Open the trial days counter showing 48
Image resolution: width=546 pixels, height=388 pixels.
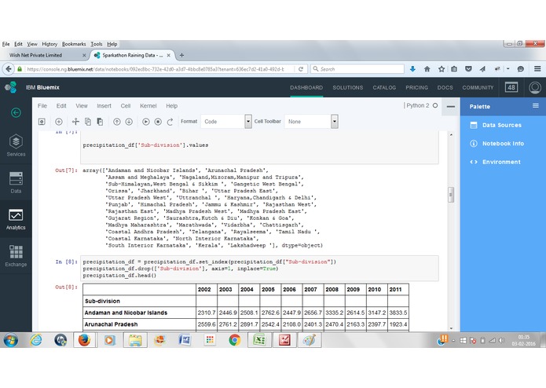pyautogui.click(x=511, y=87)
